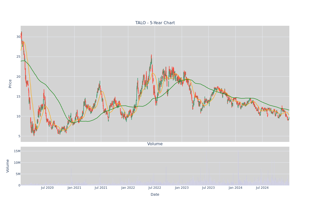This screenshot has height=206, width=310.
Task: Select the "10M" volume tick label
Action: click(x=17, y=162)
